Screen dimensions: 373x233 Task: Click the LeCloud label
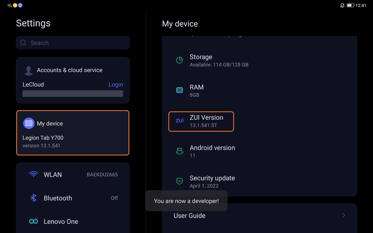tap(33, 84)
